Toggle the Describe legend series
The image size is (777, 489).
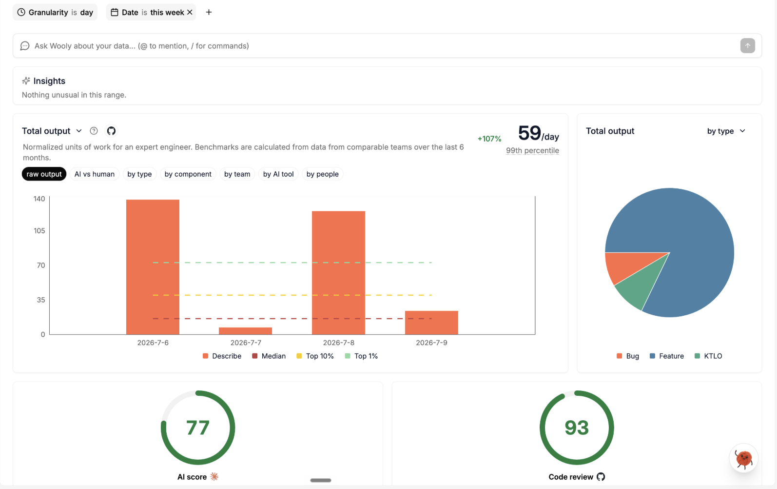222,356
